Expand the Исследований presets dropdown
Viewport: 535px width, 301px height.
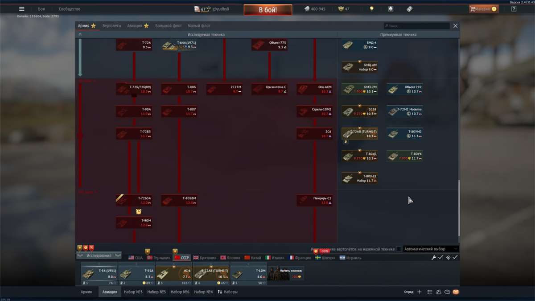tap(99, 256)
